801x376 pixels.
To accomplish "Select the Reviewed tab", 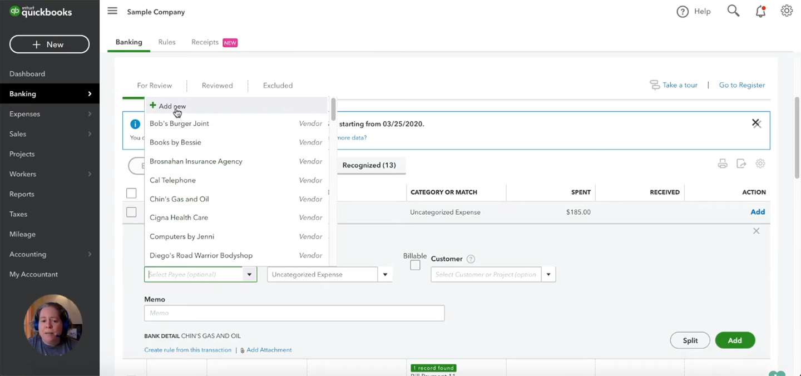I will coord(217,86).
